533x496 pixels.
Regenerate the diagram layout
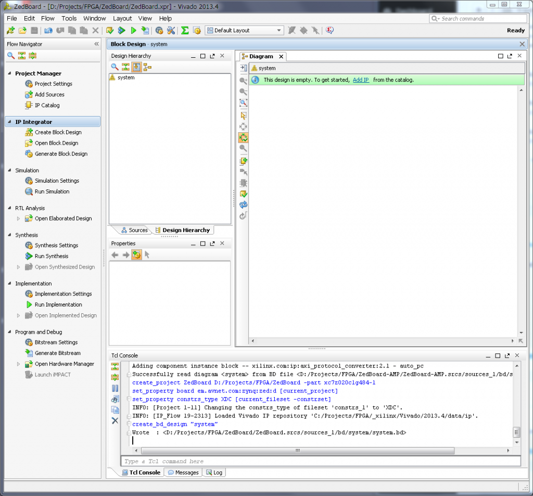(243, 205)
